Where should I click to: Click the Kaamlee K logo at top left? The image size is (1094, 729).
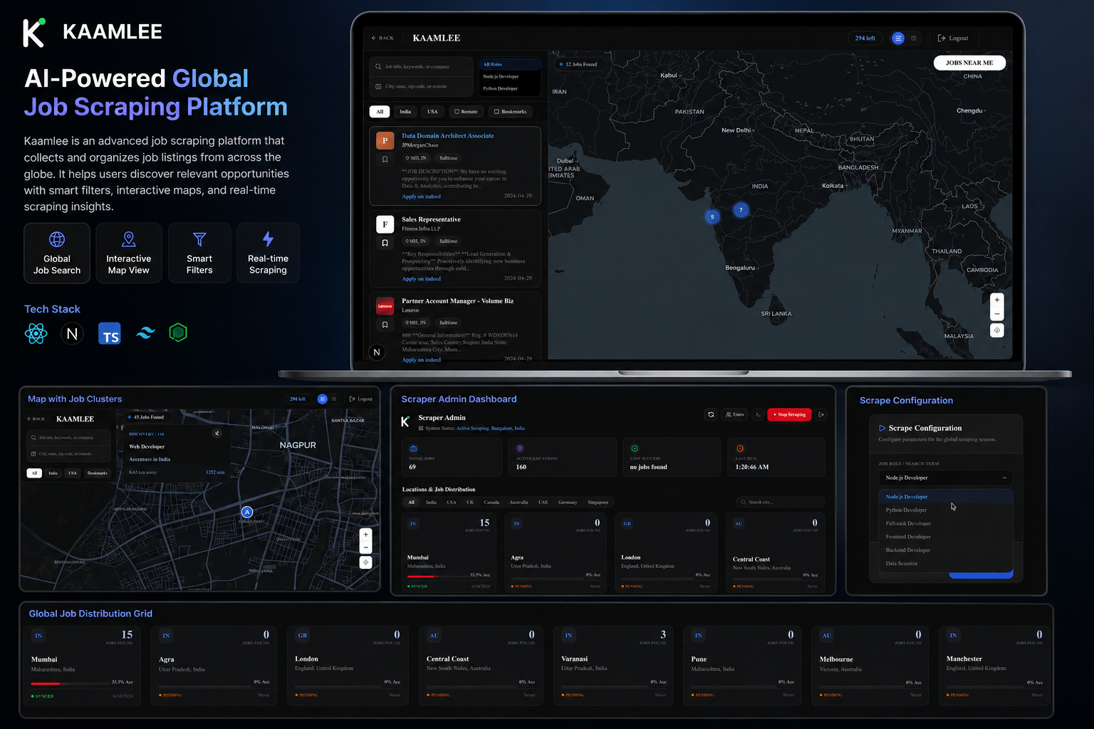(33, 32)
